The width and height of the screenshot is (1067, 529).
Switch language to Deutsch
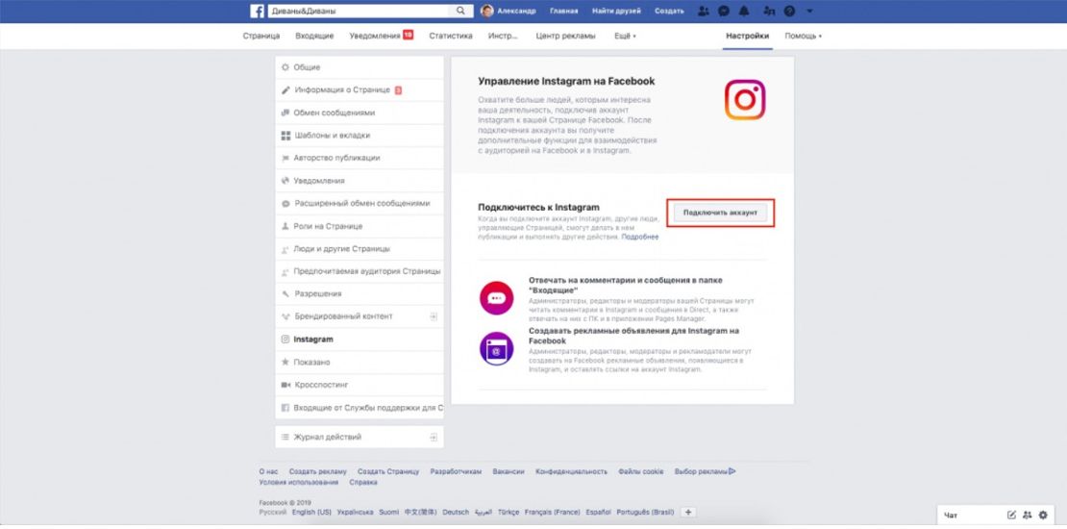click(456, 512)
